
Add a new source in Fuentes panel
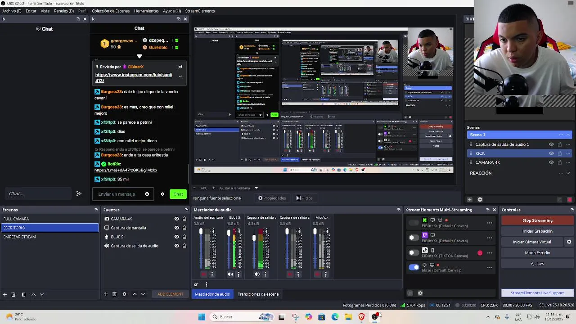click(x=106, y=294)
